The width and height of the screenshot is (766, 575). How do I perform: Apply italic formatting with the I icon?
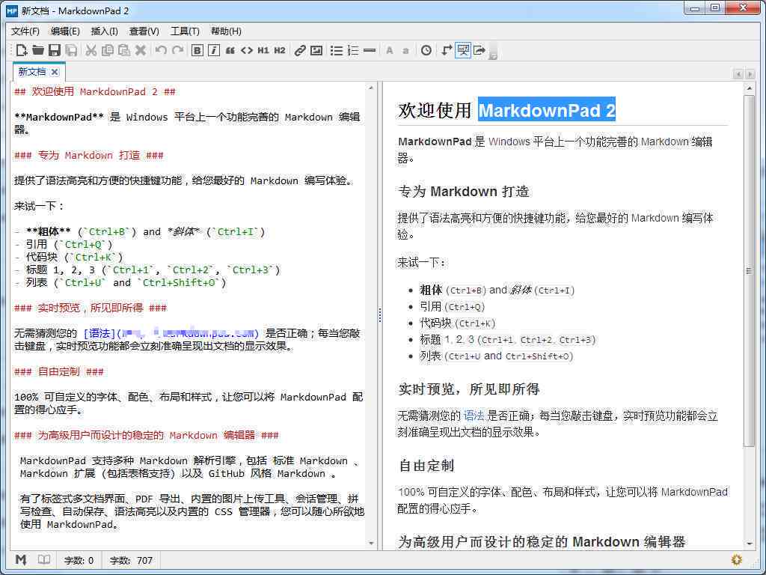pyautogui.click(x=213, y=50)
